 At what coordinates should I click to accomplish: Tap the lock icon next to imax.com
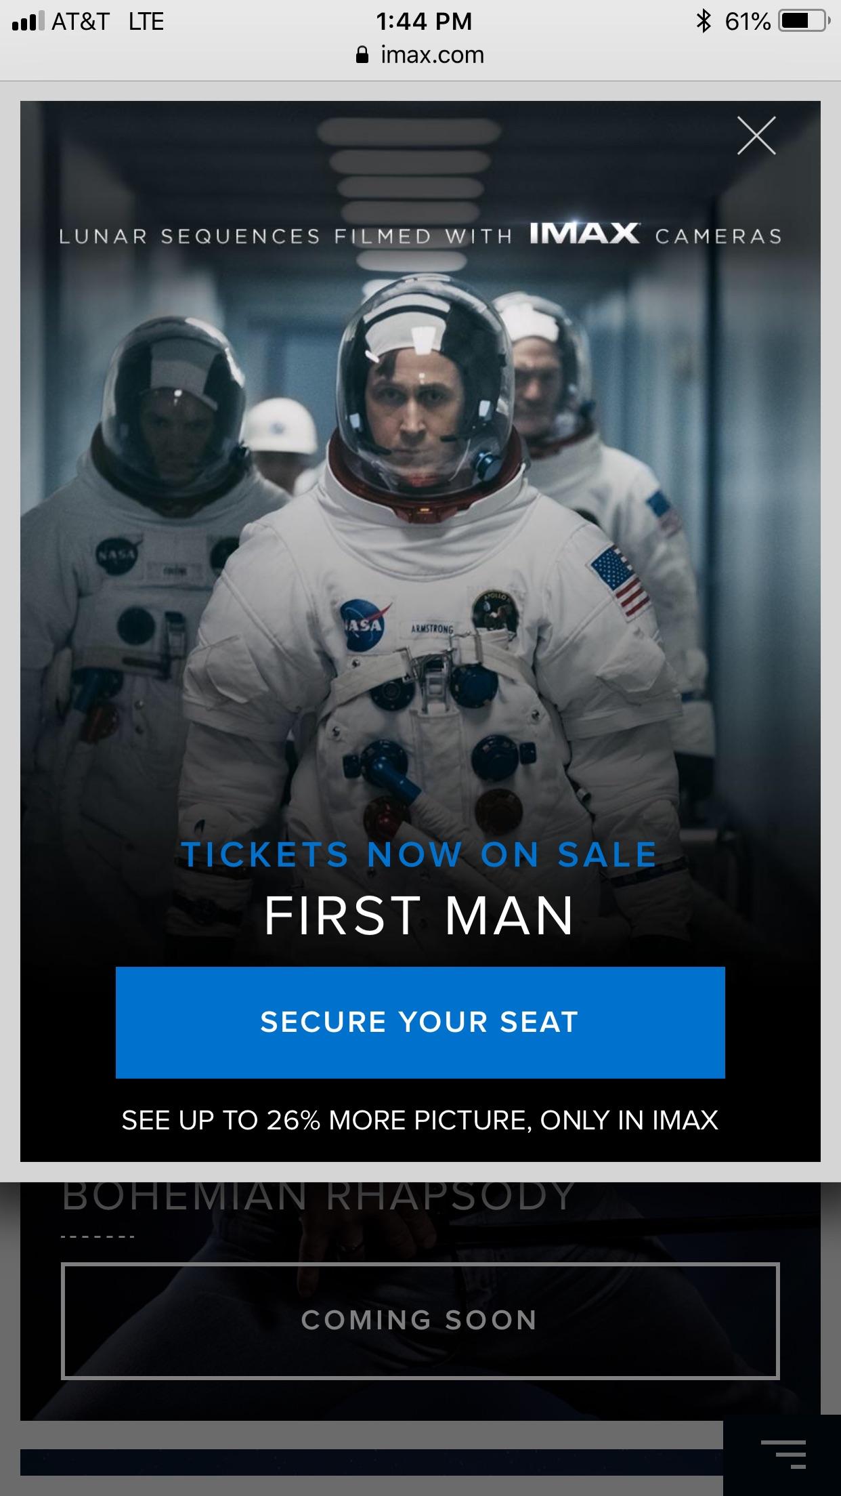pyautogui.click(x=361, y=54)
